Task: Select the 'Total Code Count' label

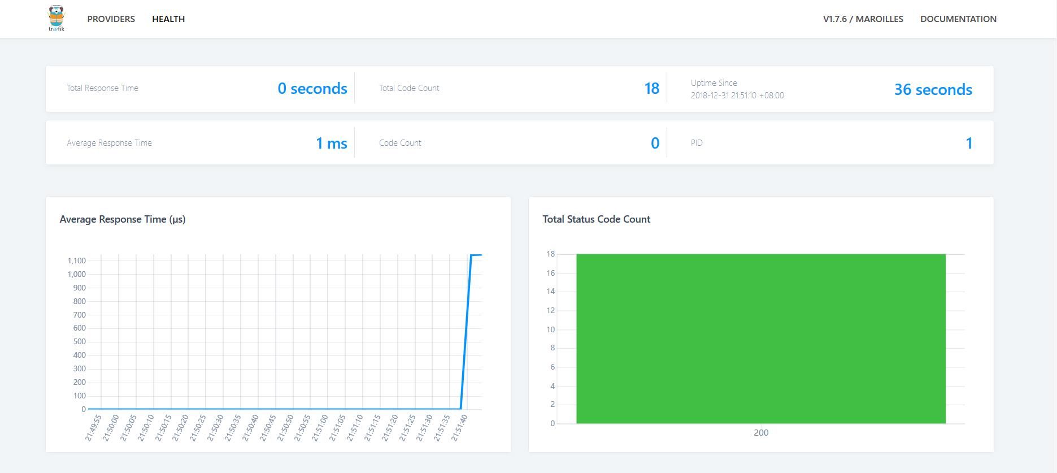Action: [x=409, y=88]
